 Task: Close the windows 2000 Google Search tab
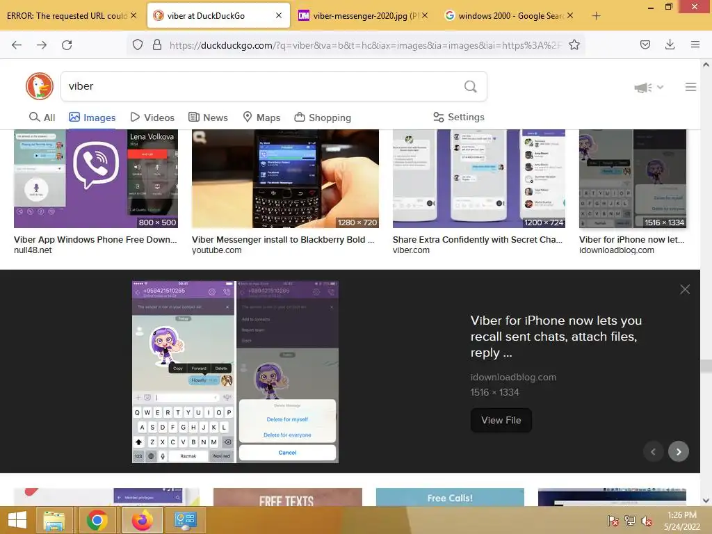(x=570, y=15)
